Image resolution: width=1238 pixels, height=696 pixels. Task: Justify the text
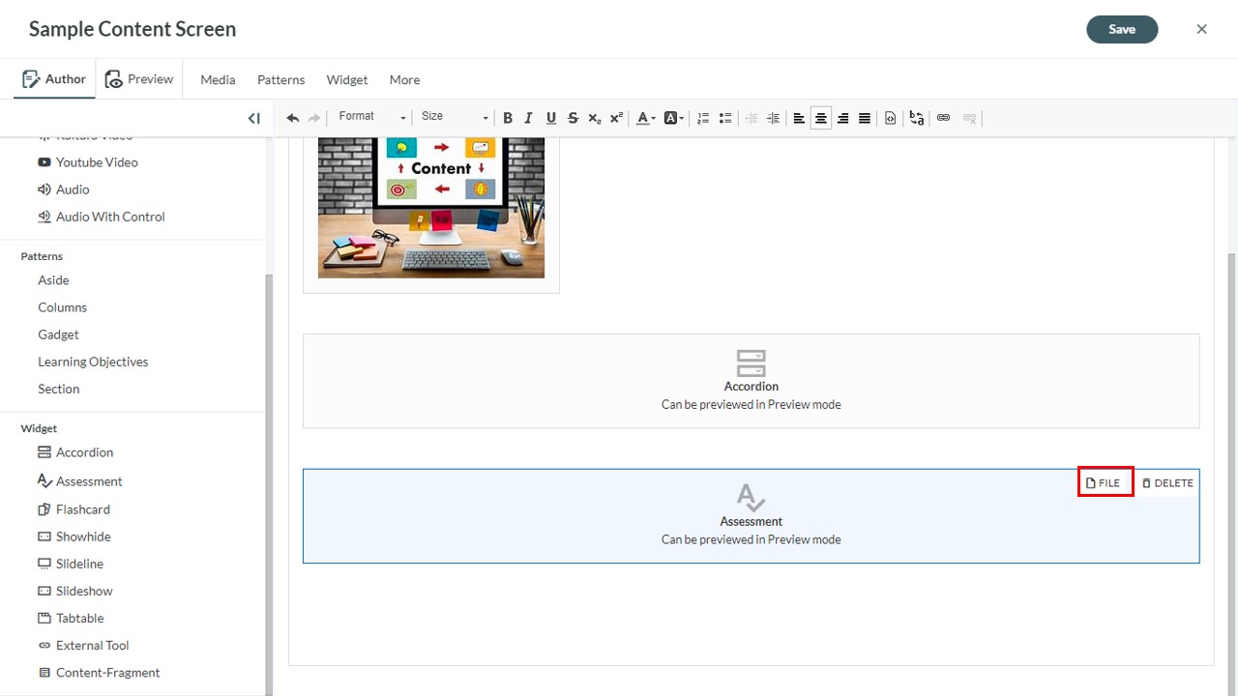865,118
